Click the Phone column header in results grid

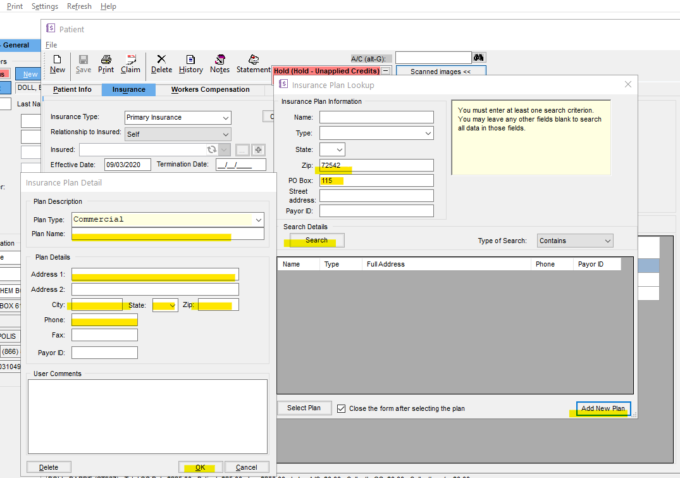[x=552, y=264]
